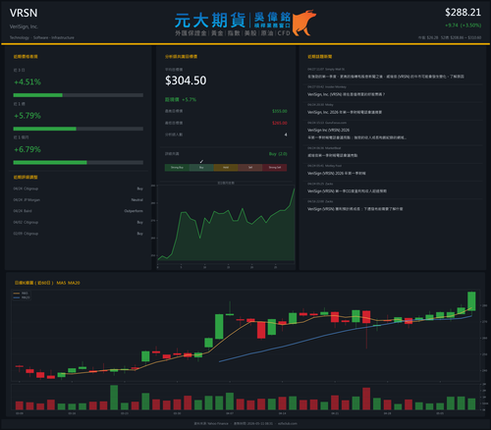The width and height of the screenshot is (491, 430).
Task: Click the Technology - Software - Infrastructure sector label
Action: pos(42,37)
